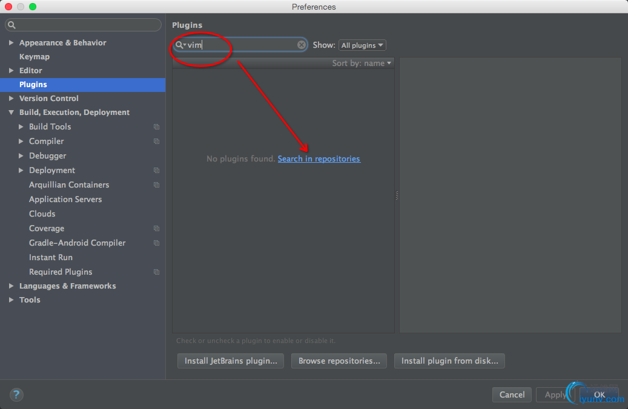Open the Sort by name dropdown
The width and height of the screenshot is (628, 409).
[362, 64]
